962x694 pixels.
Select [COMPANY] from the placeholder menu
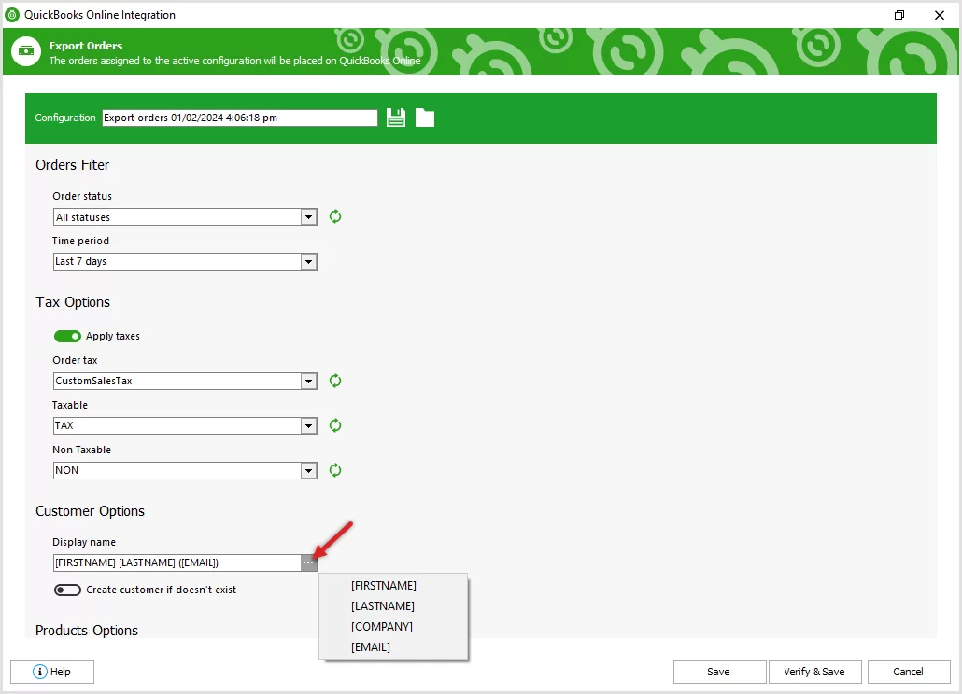pyautogui.click(x=383, y=626)
